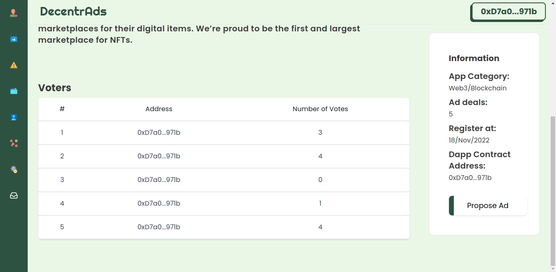The width and height of the screenshot is (556, 272).
Task: Select voter row 2 in the table
Action: 224,156
